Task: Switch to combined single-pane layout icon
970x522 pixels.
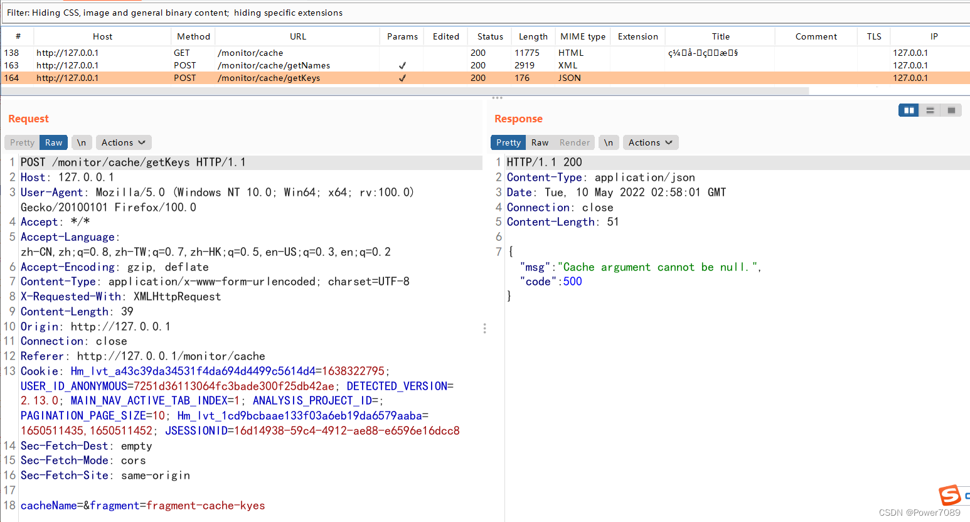Action: click(x=951, y=110)
